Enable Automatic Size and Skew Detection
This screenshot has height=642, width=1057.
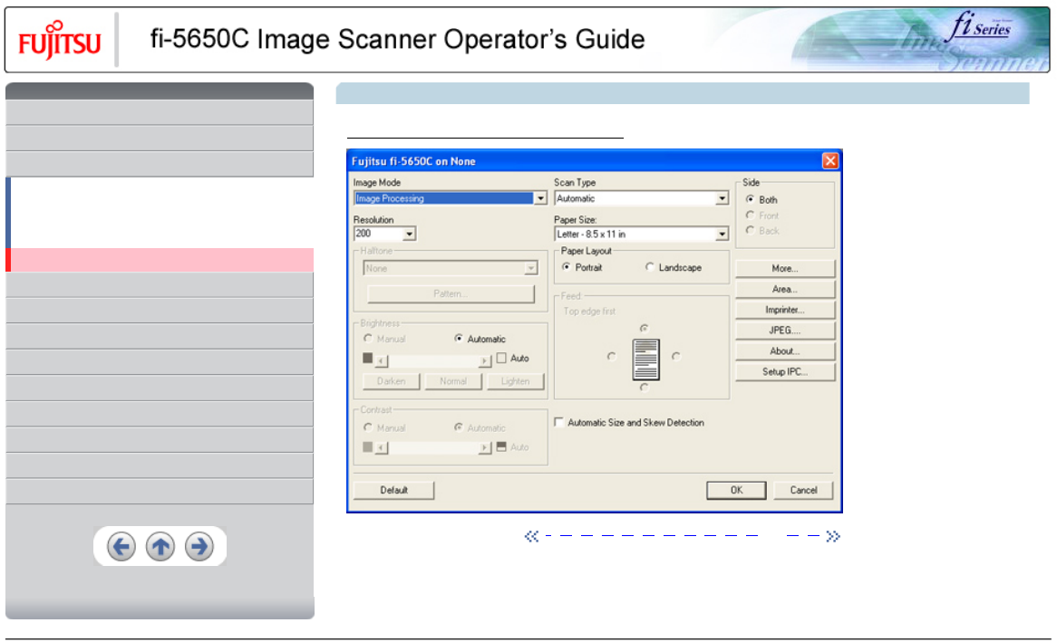[x=558, y=422]
